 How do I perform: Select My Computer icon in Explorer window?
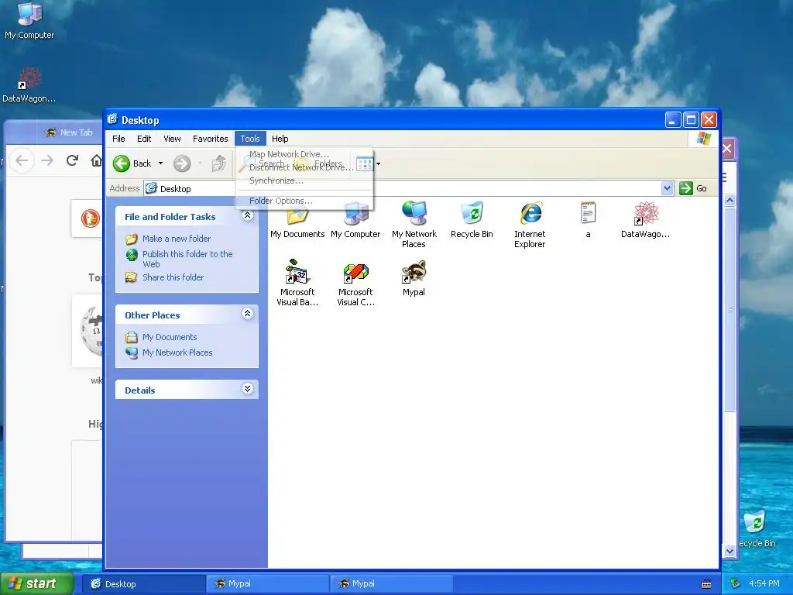click(x=355, y=220)
